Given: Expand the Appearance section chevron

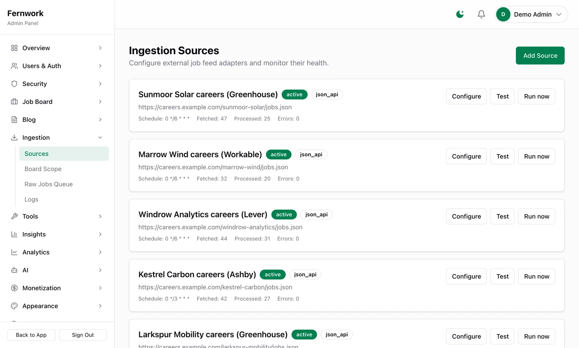Looking at the screenshot, I should coord(100,306).
